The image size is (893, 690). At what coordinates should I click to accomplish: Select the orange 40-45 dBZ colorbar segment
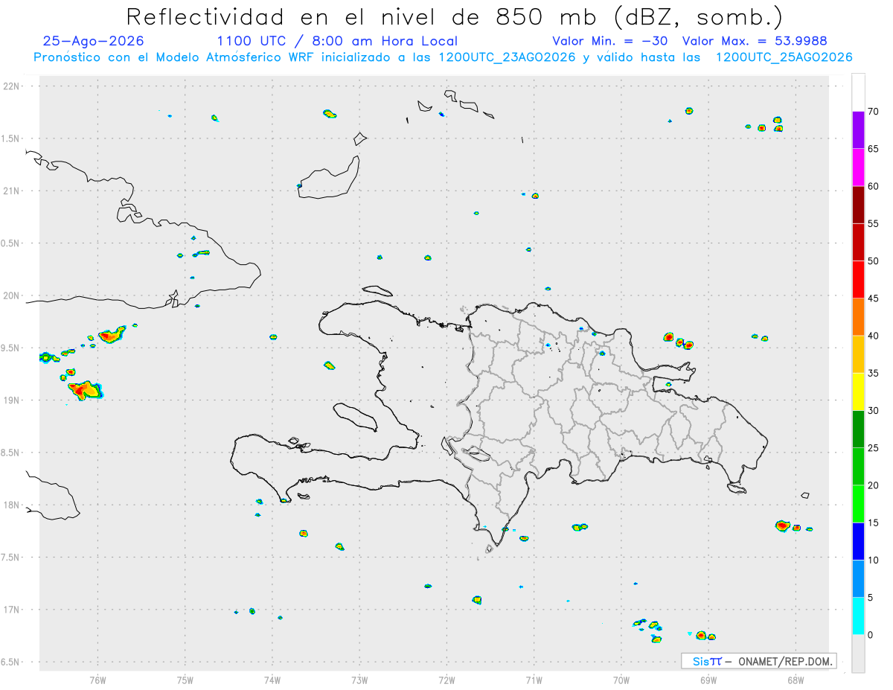click(x=858, y=317)
